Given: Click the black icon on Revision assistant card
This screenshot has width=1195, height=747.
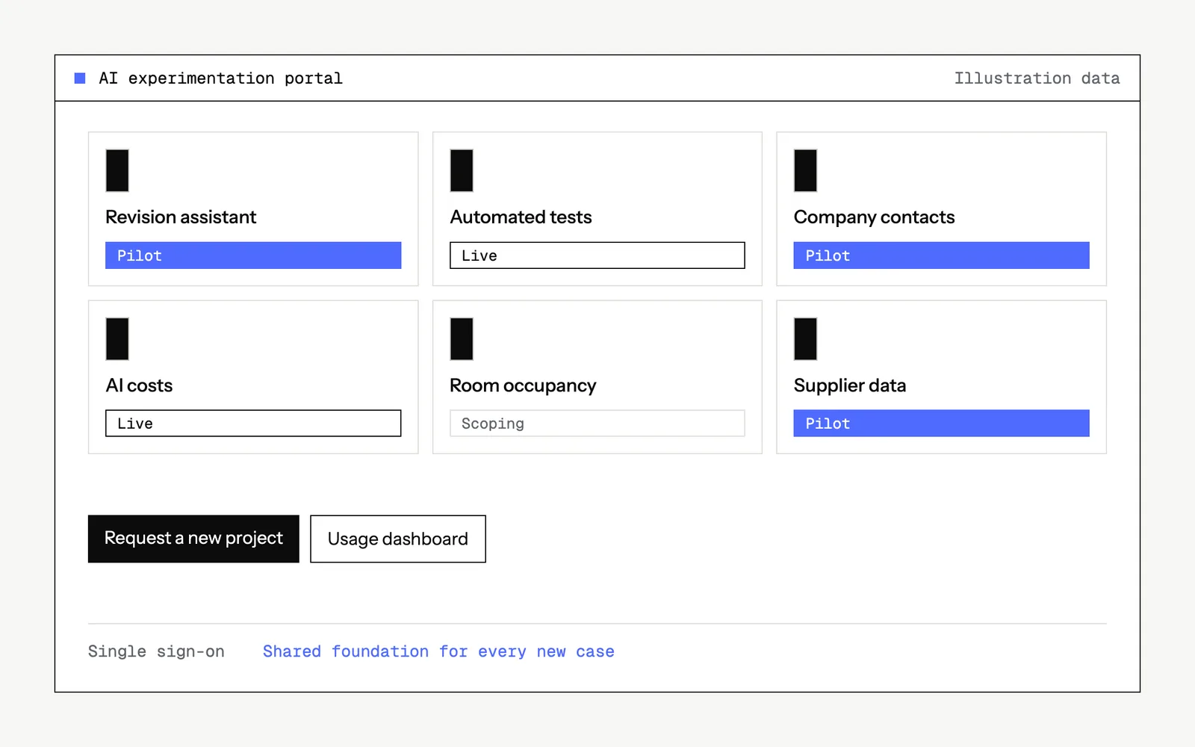Looking at the screenshot, I should (117, 170).
